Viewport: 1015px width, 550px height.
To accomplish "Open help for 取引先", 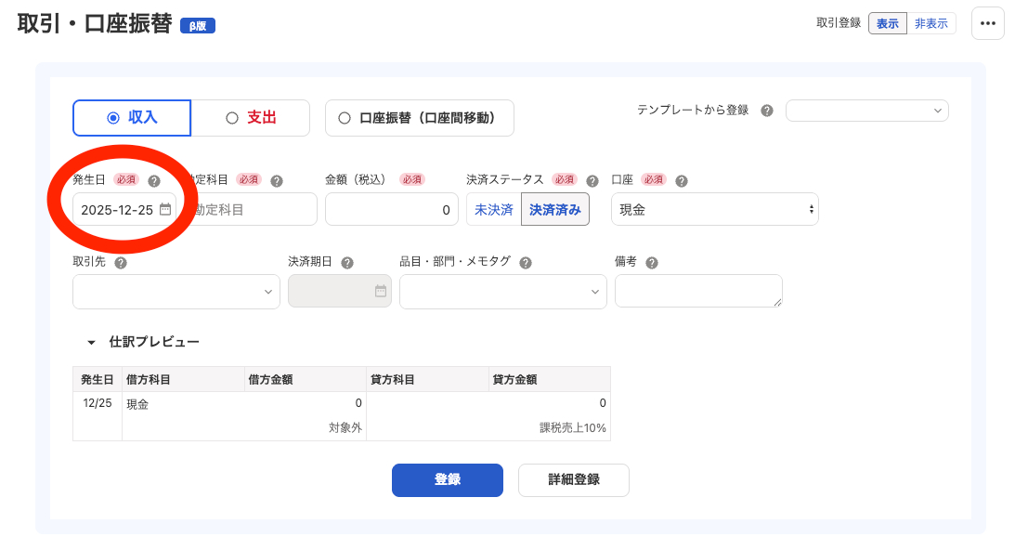I will coord(121,261).
